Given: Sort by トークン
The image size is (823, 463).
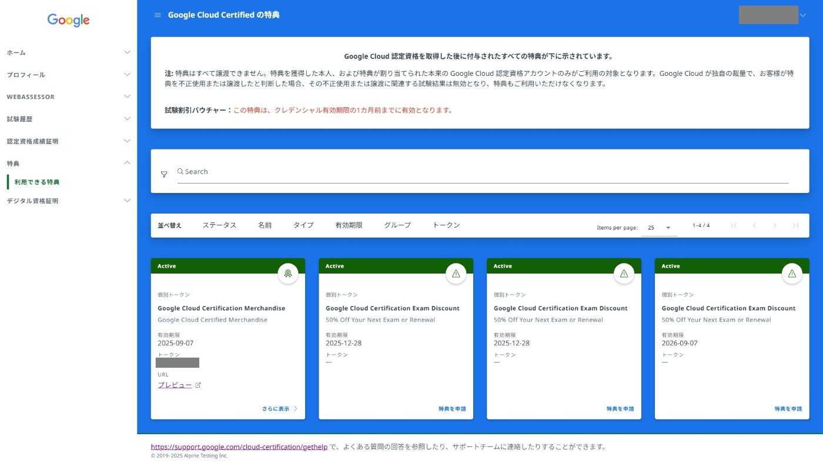Looking at the screenshot, I should [x=446, y=225].
